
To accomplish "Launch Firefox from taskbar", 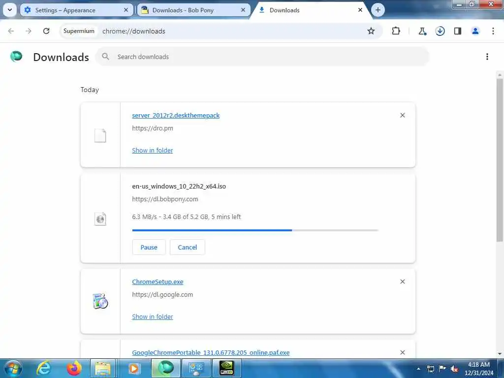I will coord(74,368).
